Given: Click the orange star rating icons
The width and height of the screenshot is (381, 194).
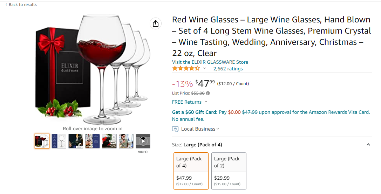Looking at the screenshot, I should click(x=186, y=69).
